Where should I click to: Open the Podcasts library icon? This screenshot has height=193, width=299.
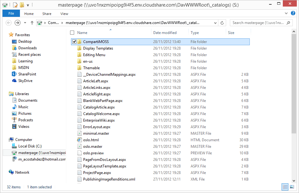(x=14, y=120)
